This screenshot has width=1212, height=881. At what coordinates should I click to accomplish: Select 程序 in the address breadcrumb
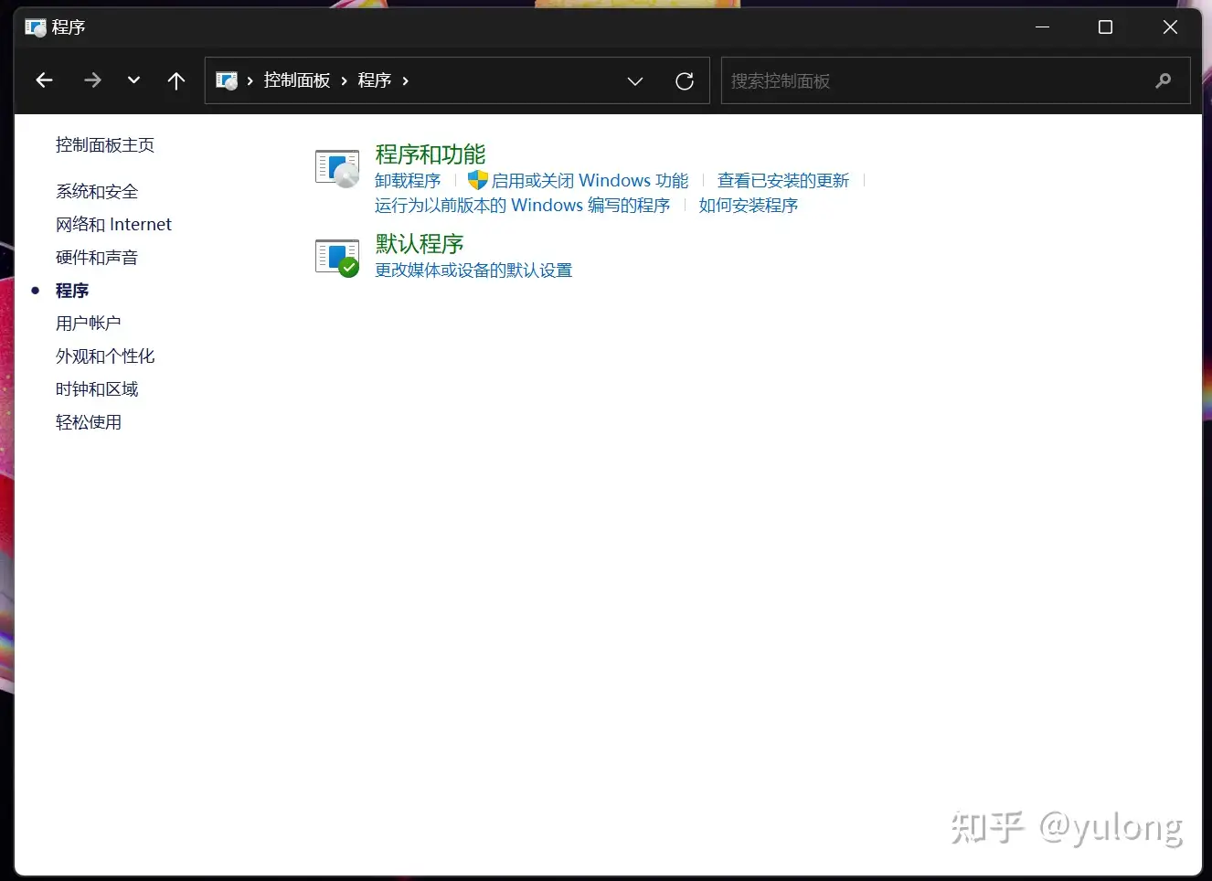click(375, 80)
